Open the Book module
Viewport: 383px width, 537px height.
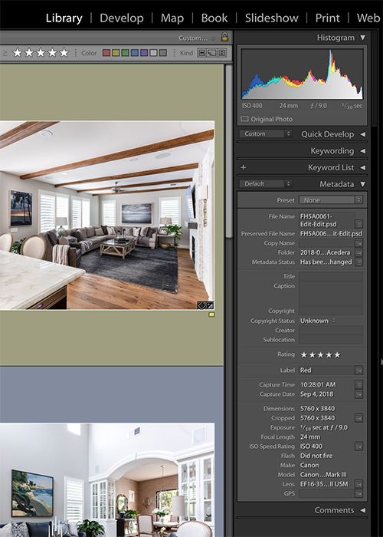(x=214, y=18)
